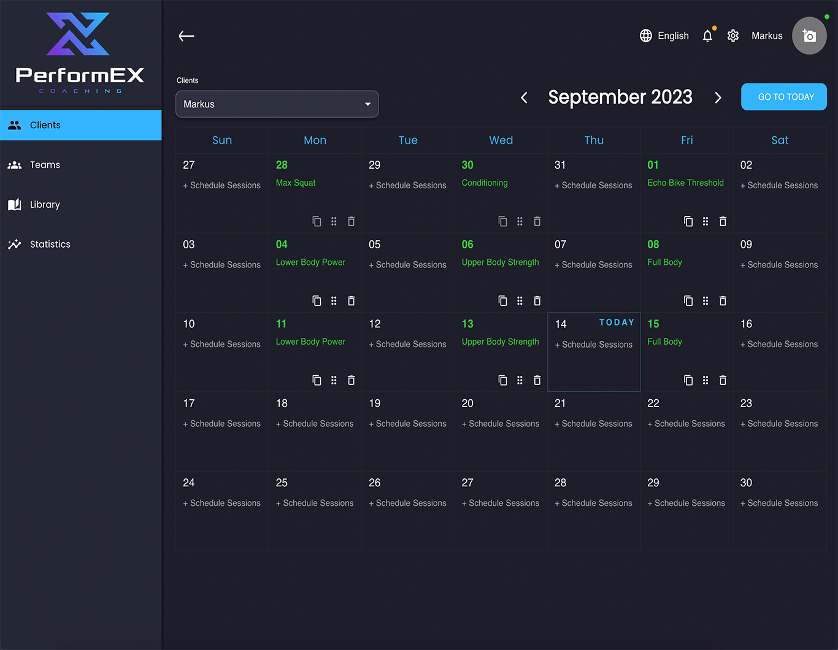The image size is (838, 650).
Task: Open the Library section
Action: (x=45, y=204)
